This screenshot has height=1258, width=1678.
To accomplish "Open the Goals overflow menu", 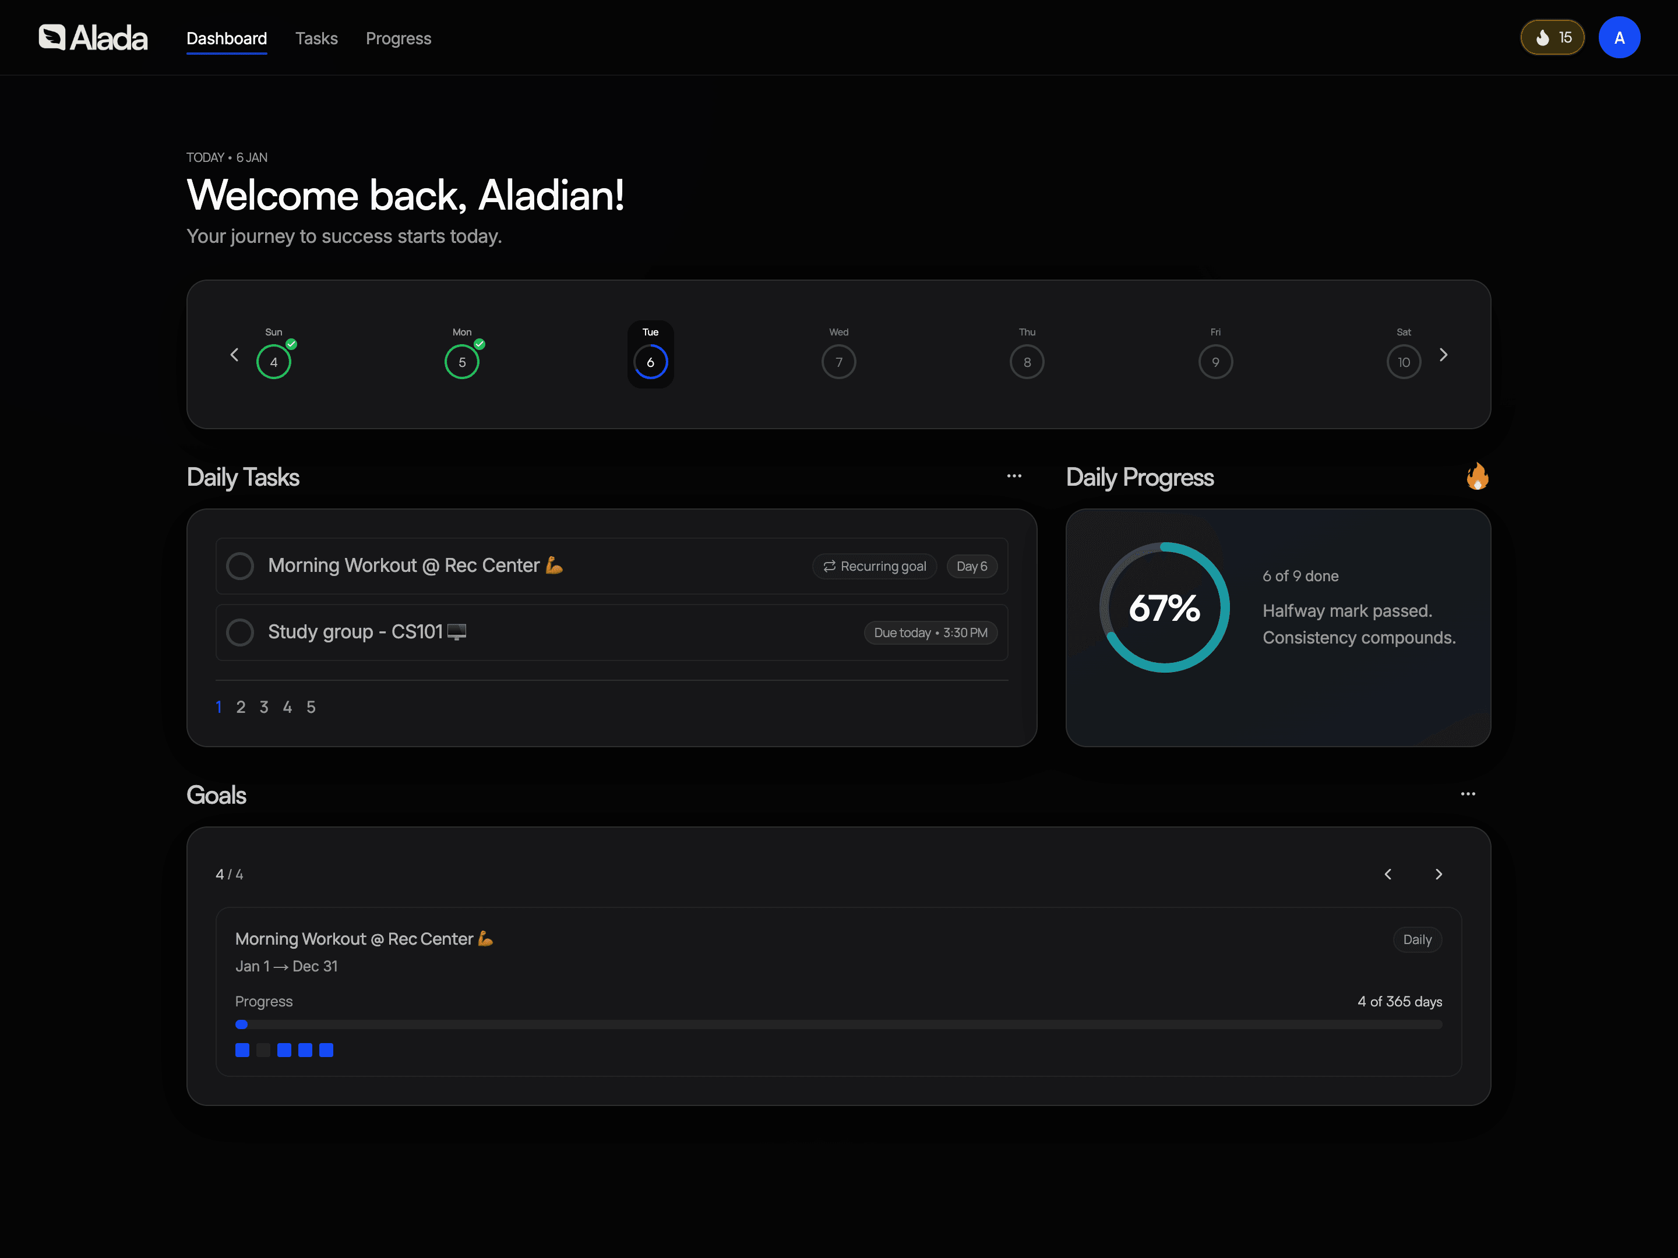I will pyautogui.click(x=1468, y=793).
